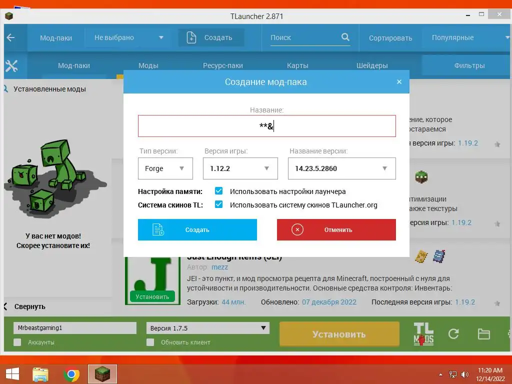Click the favorite star beside first 1.19.2 entry
The image size is (512, 384).
pos(497,144)
